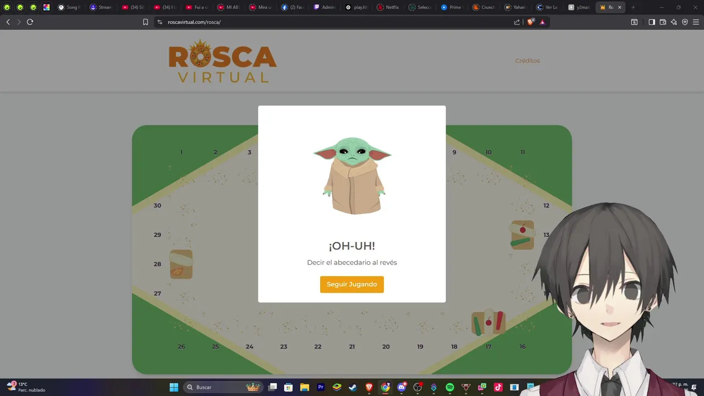Switch to the Song tab

(69, 7)
